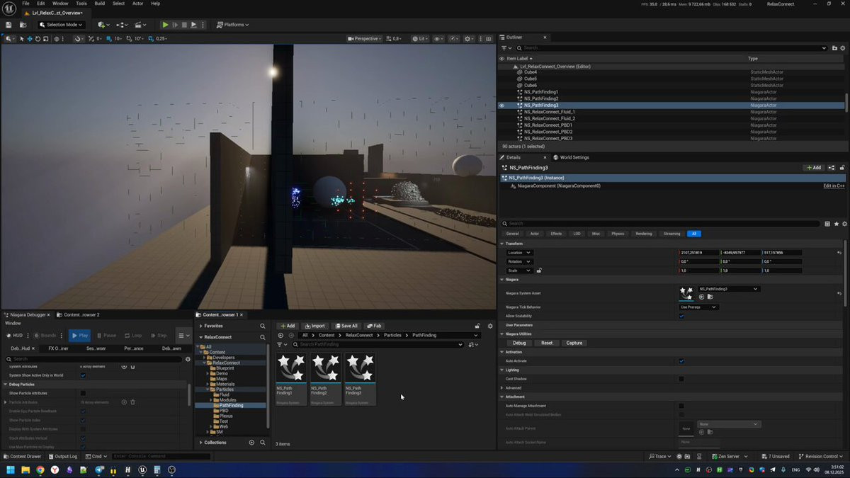The image size is (850, 478).
Task: Uncheck the Auto Activate checkbox
Action: point(681,361)
